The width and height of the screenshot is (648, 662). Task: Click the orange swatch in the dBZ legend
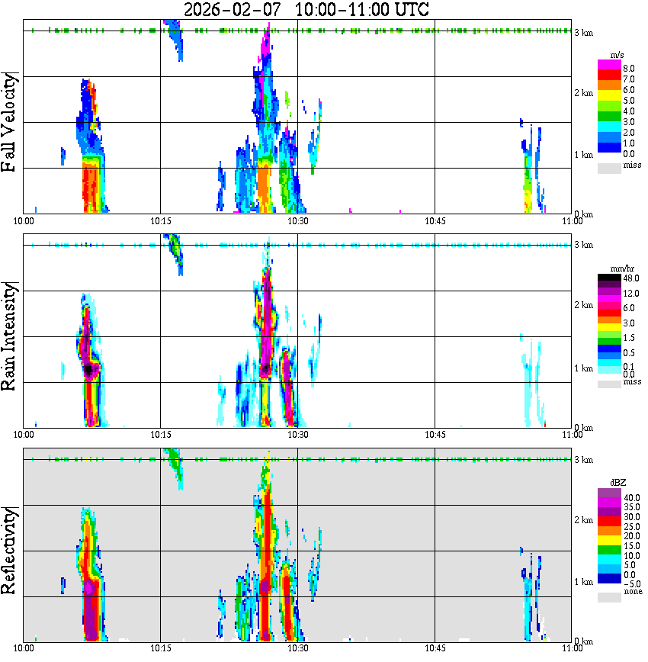click(x=609, y=531)
